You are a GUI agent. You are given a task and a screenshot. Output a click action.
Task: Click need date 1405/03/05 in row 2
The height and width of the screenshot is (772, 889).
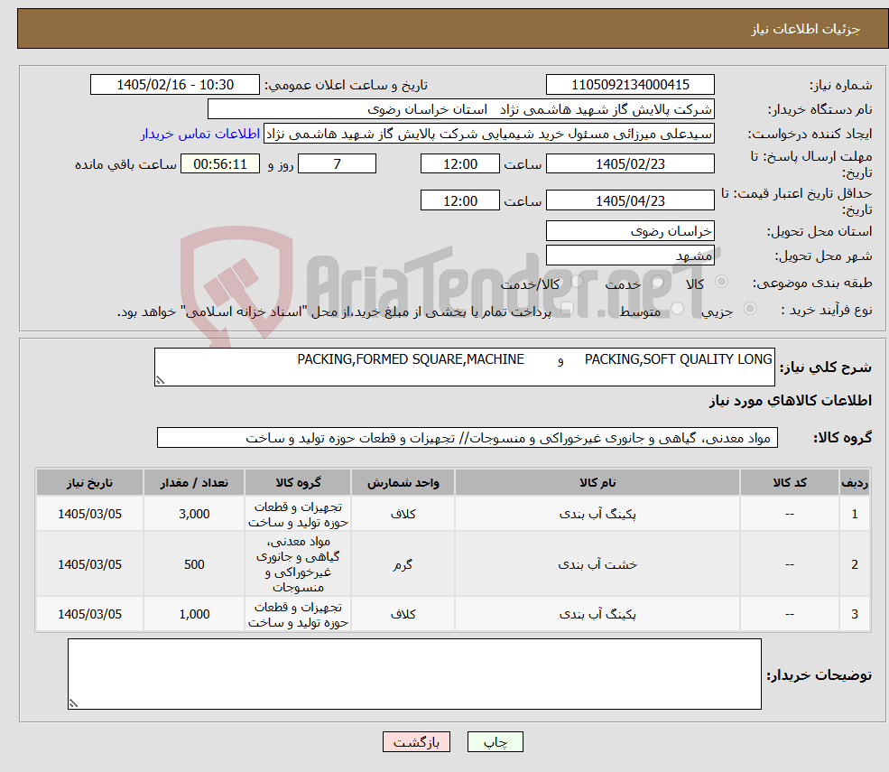89,564
